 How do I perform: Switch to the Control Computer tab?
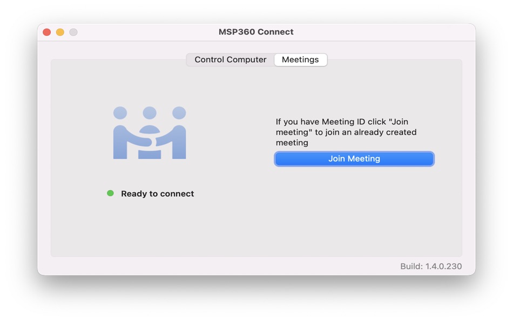(x=231, y=59)
